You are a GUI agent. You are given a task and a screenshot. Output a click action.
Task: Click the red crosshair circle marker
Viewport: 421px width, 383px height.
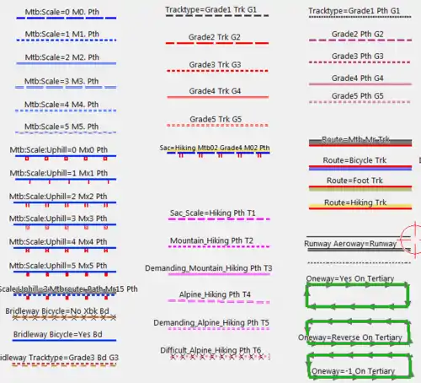click(x=413, y=240)
